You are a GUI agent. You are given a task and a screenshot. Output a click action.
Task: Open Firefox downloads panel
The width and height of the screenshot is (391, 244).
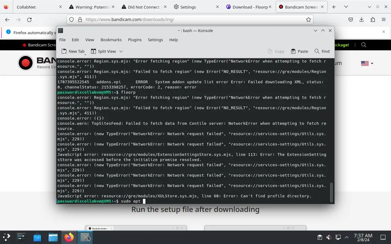(x=362, y=20)
